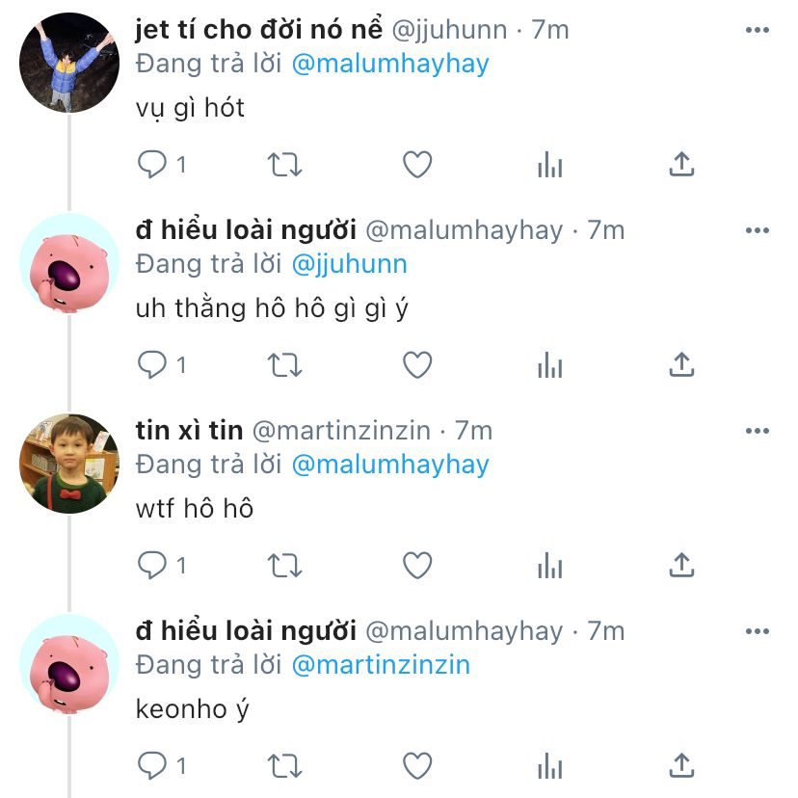This screenshot has width=798, height=798.
Task: Open more options on "wtf hô hô" tweet
Action: tap(758, 431)
